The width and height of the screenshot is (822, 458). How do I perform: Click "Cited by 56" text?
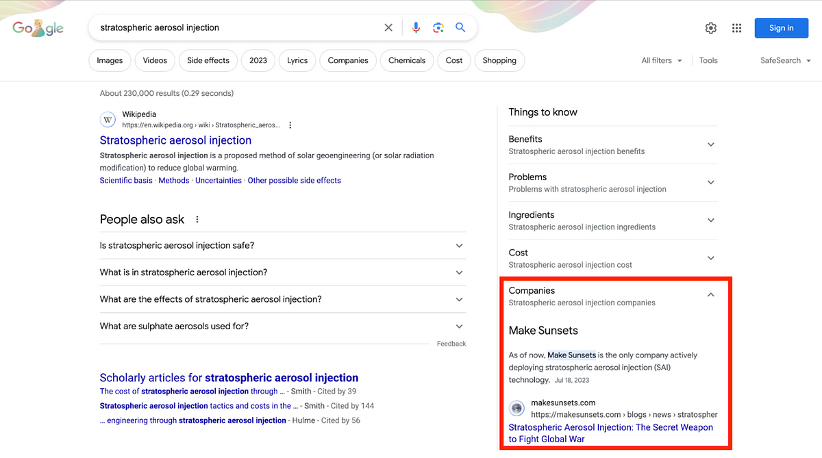click(x=340, y=420)
